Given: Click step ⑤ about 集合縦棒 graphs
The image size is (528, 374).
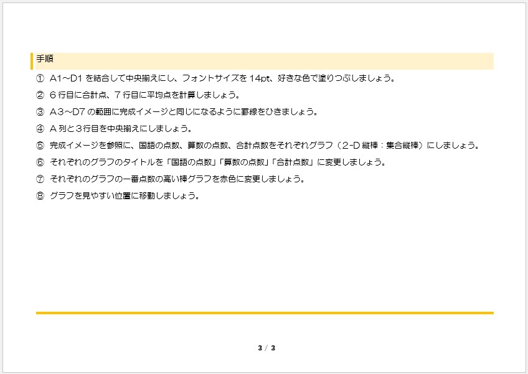Looking at the screenshot, I should pyautogui.click(x=258, y=146).
